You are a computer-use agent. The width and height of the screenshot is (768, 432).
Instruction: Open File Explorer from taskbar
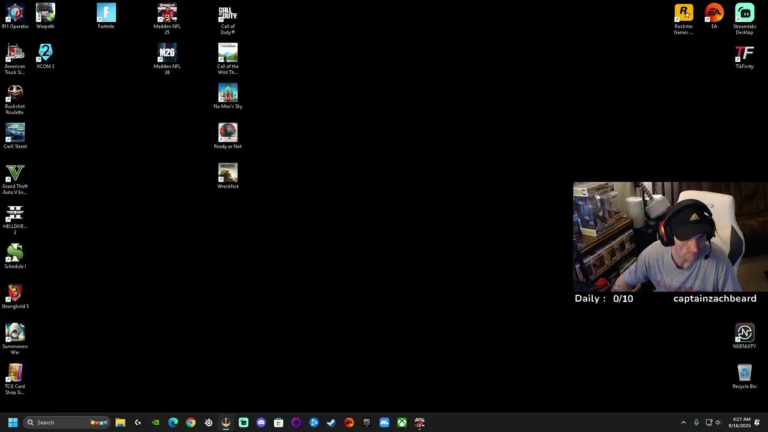coord(120,422)
